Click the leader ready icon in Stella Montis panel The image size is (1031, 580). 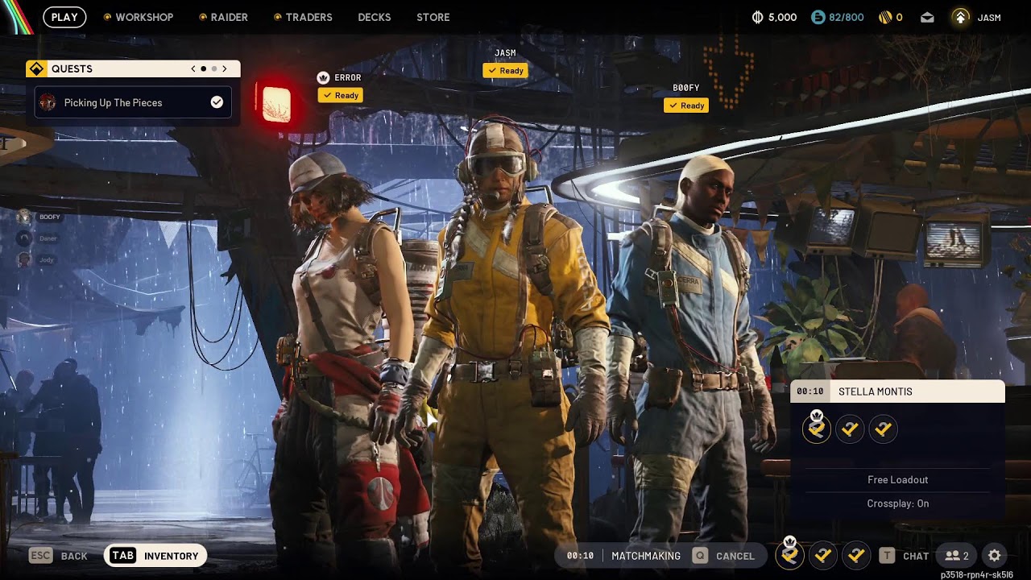[816, 429]
